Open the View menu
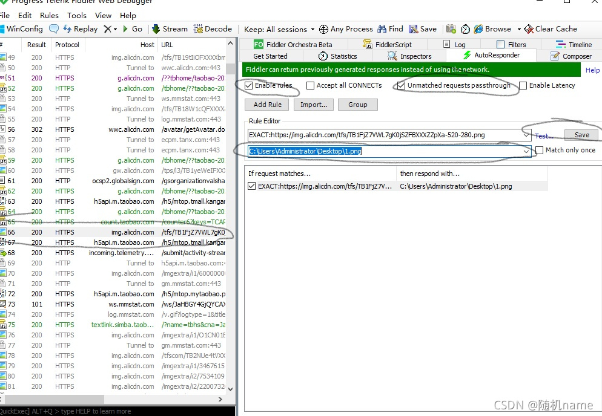The width and height of the screenshot is (602, 416). (x=104, y=16)
